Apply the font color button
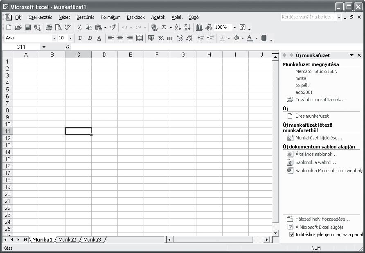The height and width of the screenshot is (253, 365). [x=250, y=38]
